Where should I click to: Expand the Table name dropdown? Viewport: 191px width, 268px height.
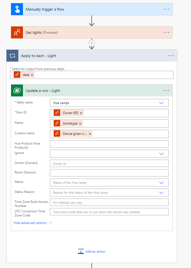click(161, 103)
